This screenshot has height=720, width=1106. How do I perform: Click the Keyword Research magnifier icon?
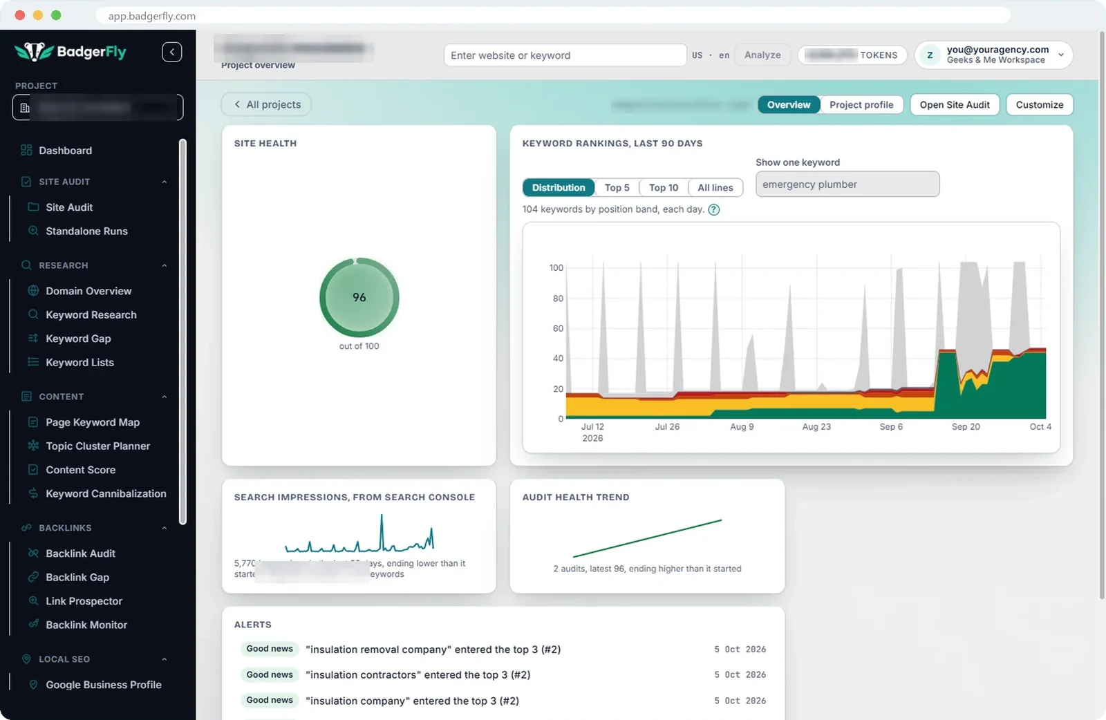click(x=33, y=314)
